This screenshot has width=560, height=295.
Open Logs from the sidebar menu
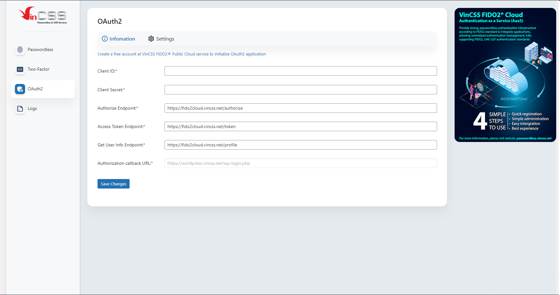[x=32, y=108]
